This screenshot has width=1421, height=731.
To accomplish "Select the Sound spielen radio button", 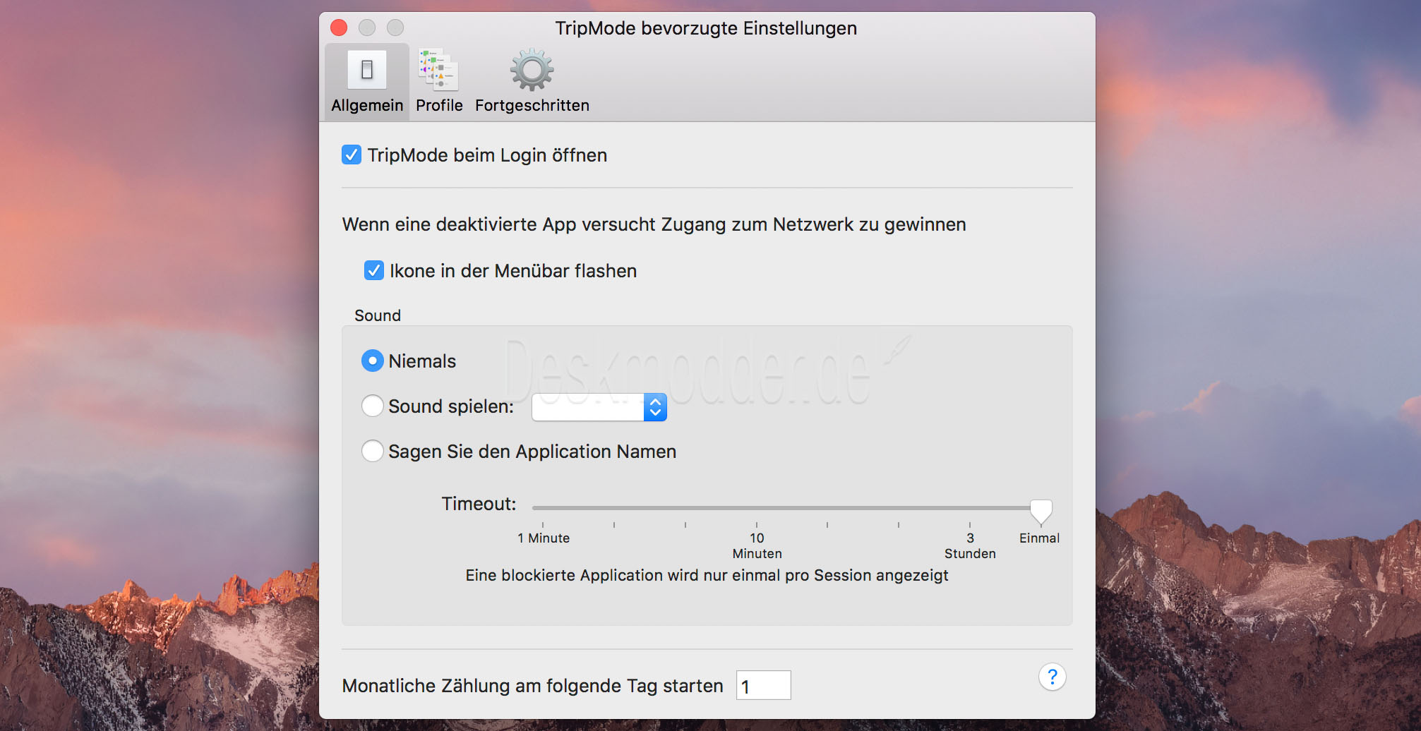I will tap(373, 406).
